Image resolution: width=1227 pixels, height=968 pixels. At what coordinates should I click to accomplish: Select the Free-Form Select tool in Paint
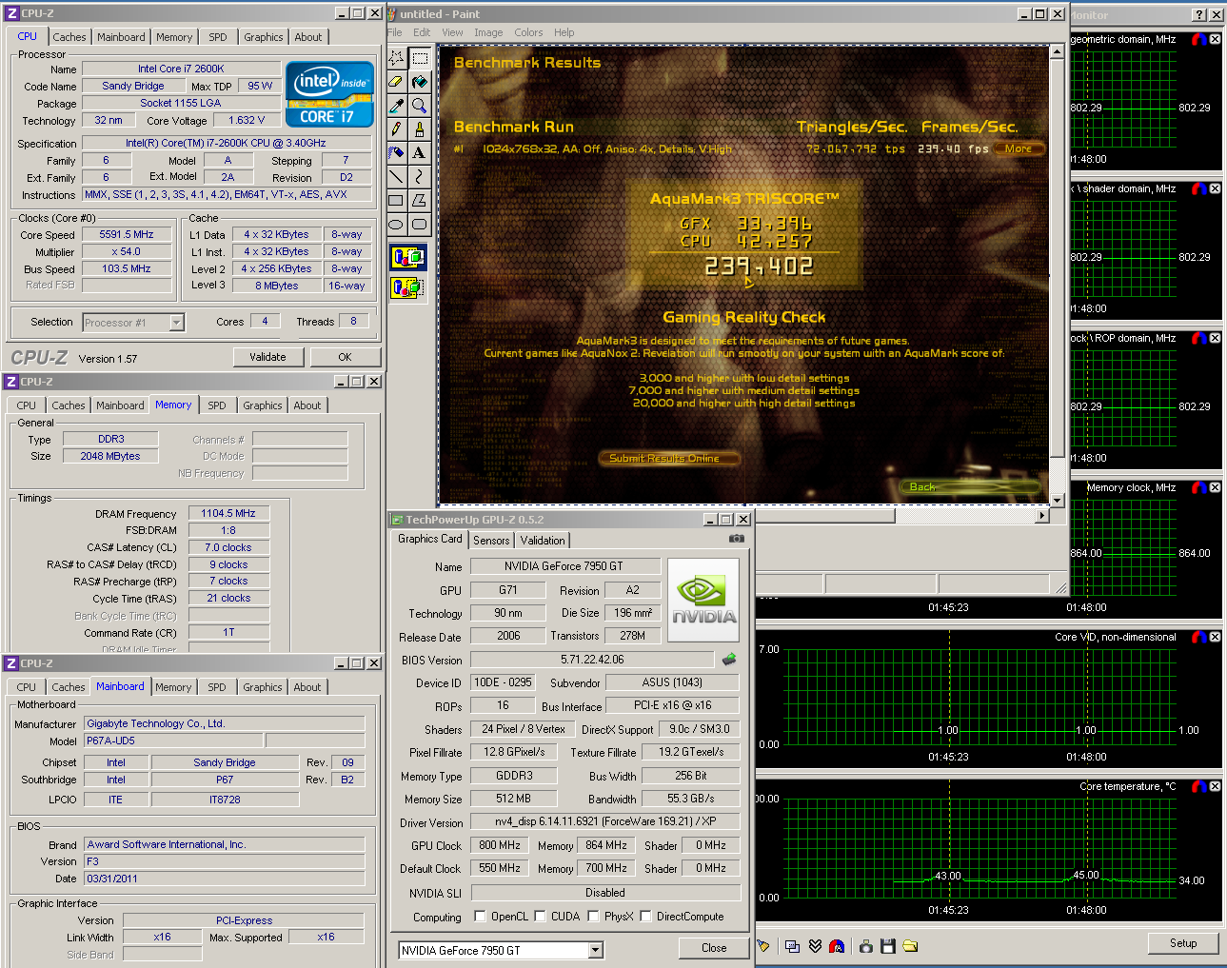tap(396, 58)
